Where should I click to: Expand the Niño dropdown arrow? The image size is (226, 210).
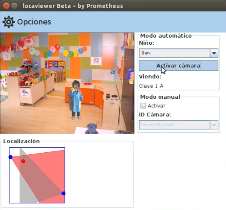(x=214, y=53)
